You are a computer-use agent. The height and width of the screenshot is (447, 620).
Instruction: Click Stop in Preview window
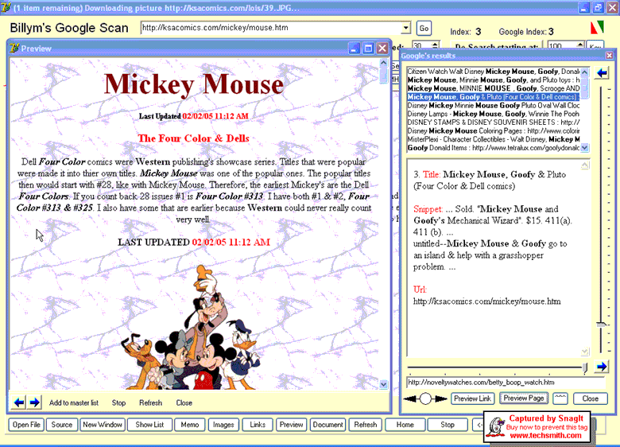[118, 402]
